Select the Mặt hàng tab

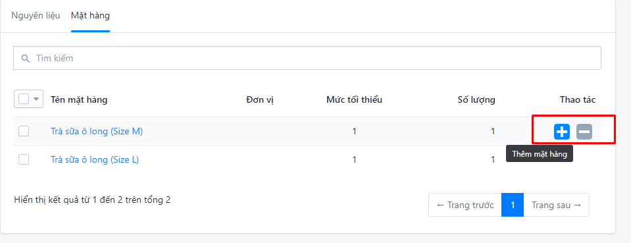(x=90, y=16)
